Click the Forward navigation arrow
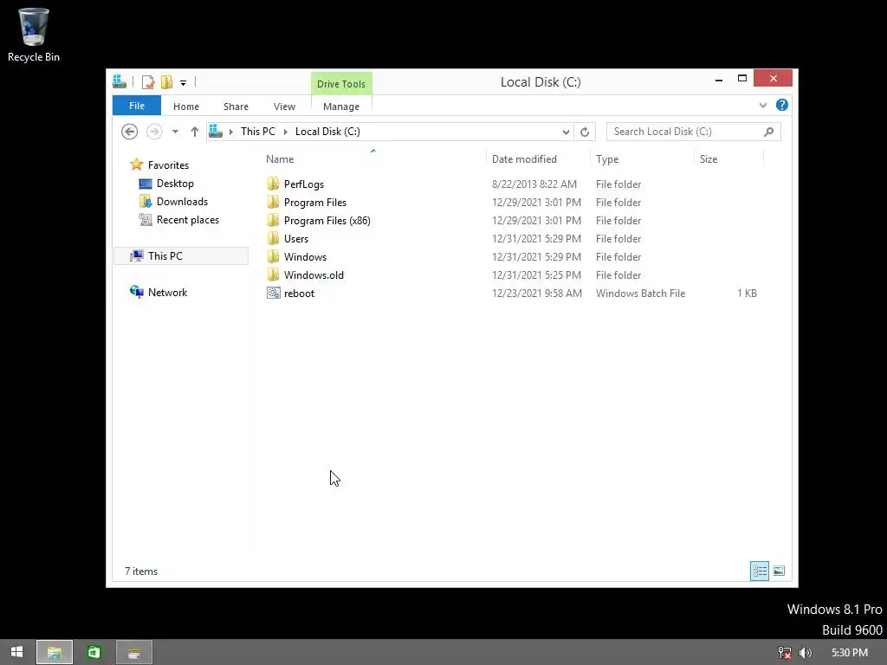887x665 pixels. [x=154, y=132]
